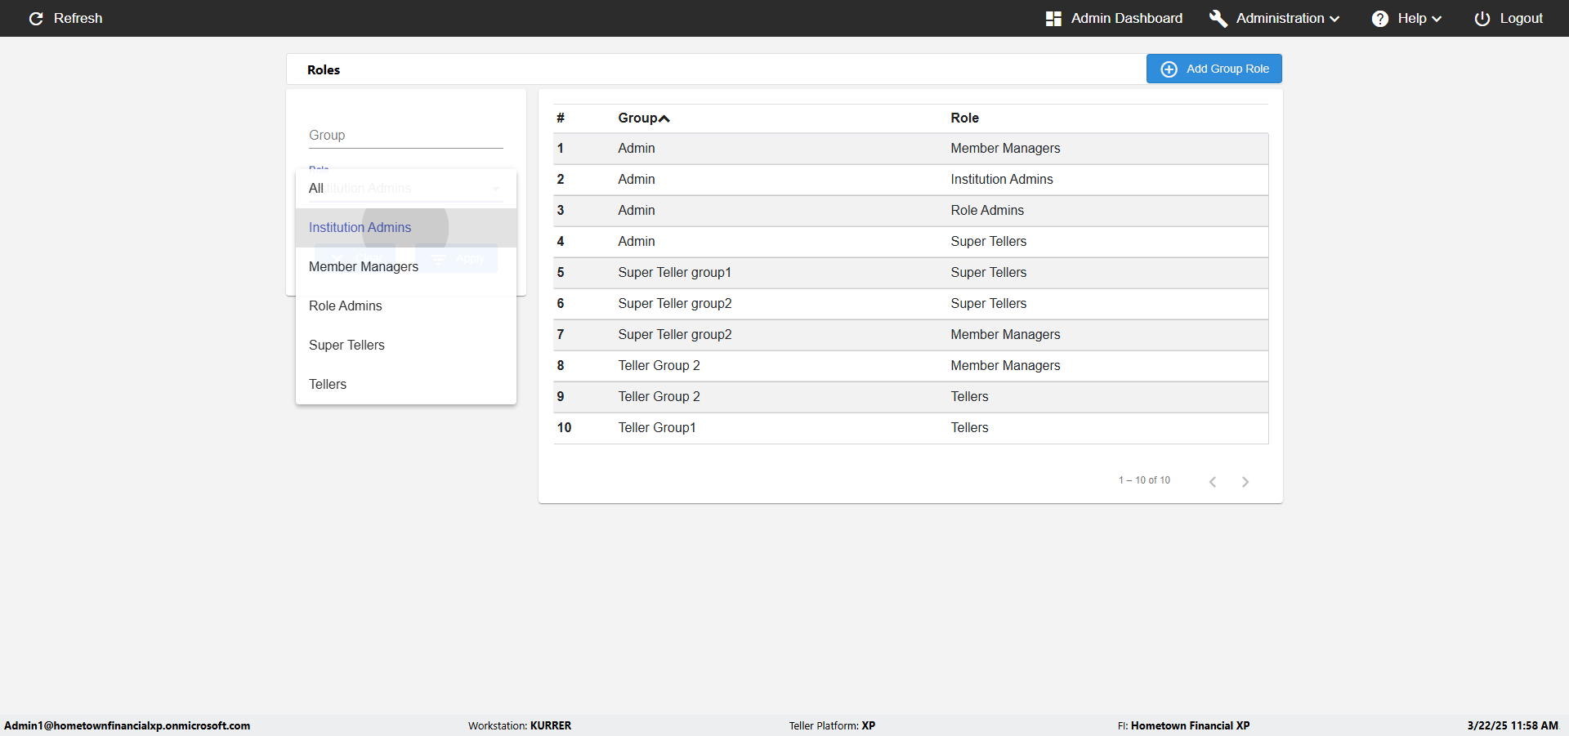Viewport: 1569px width, 736px height.
Task: Click Role Admins role in row 3
Action: coord(987,210)
